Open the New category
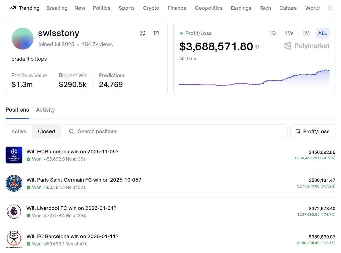The height and width of the screenshot is (253, 341). click(x=80, y=8)
